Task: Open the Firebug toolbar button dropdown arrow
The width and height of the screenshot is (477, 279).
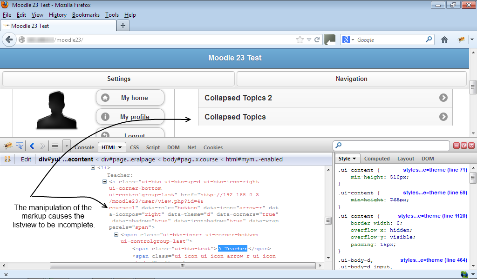Action: tap(472, 40)
